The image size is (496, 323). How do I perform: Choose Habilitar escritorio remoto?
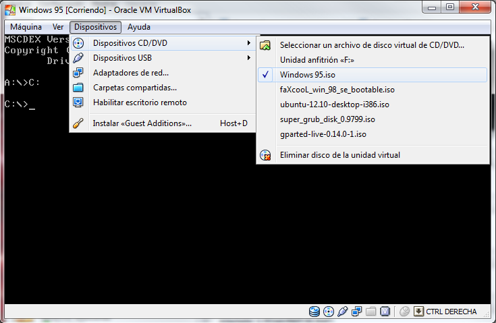coord(163,102)
